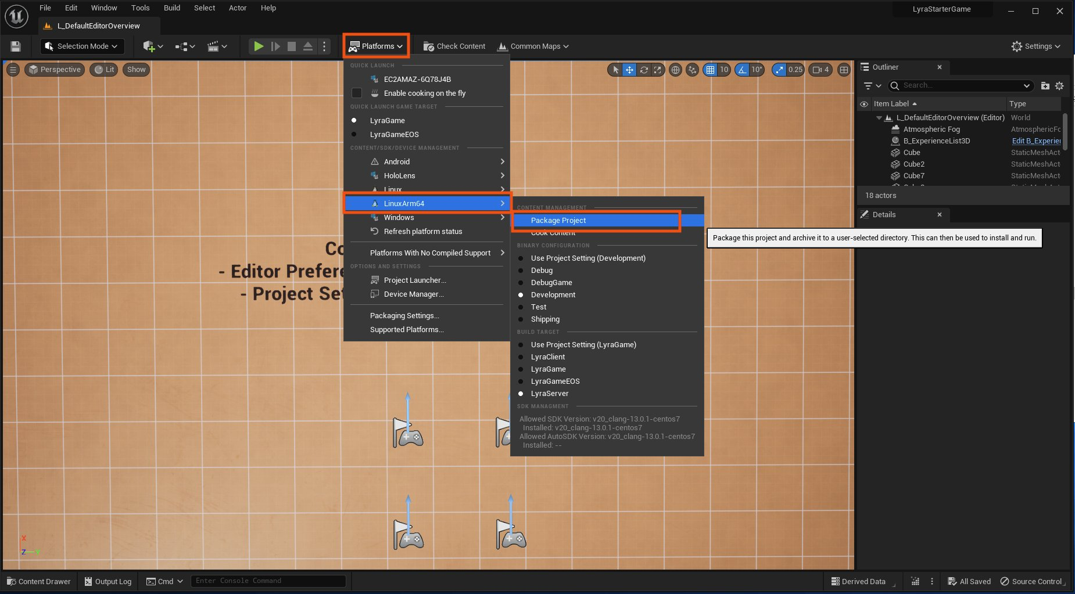Open the Output Log

point(108,581)
